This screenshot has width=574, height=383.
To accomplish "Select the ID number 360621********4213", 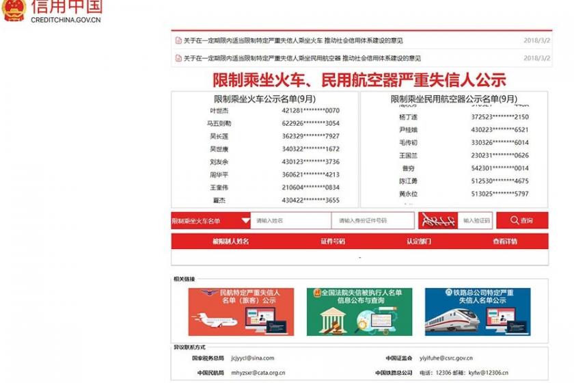I will tap(310, 175).
